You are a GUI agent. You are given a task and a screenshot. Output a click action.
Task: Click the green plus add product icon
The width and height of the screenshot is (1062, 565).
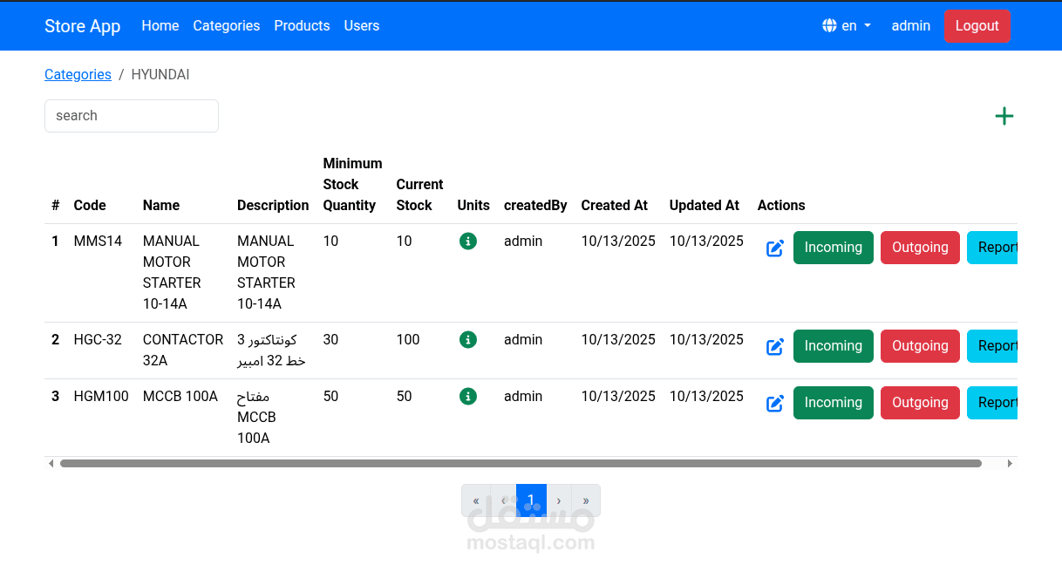point(1004,116)
